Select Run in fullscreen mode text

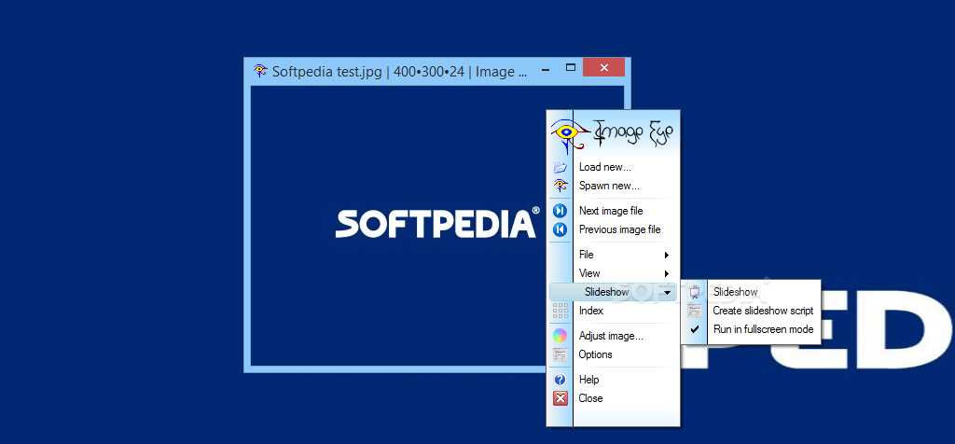(763, 329)
